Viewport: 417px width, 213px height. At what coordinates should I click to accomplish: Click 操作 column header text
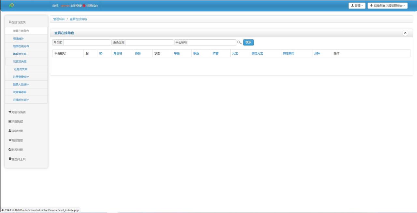(x=337, y=53)
